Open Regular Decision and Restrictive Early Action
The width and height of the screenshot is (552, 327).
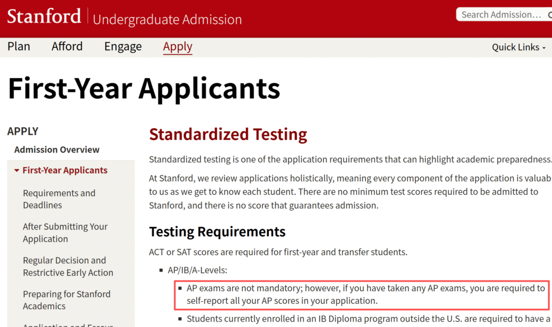click(x=68, y=266)
